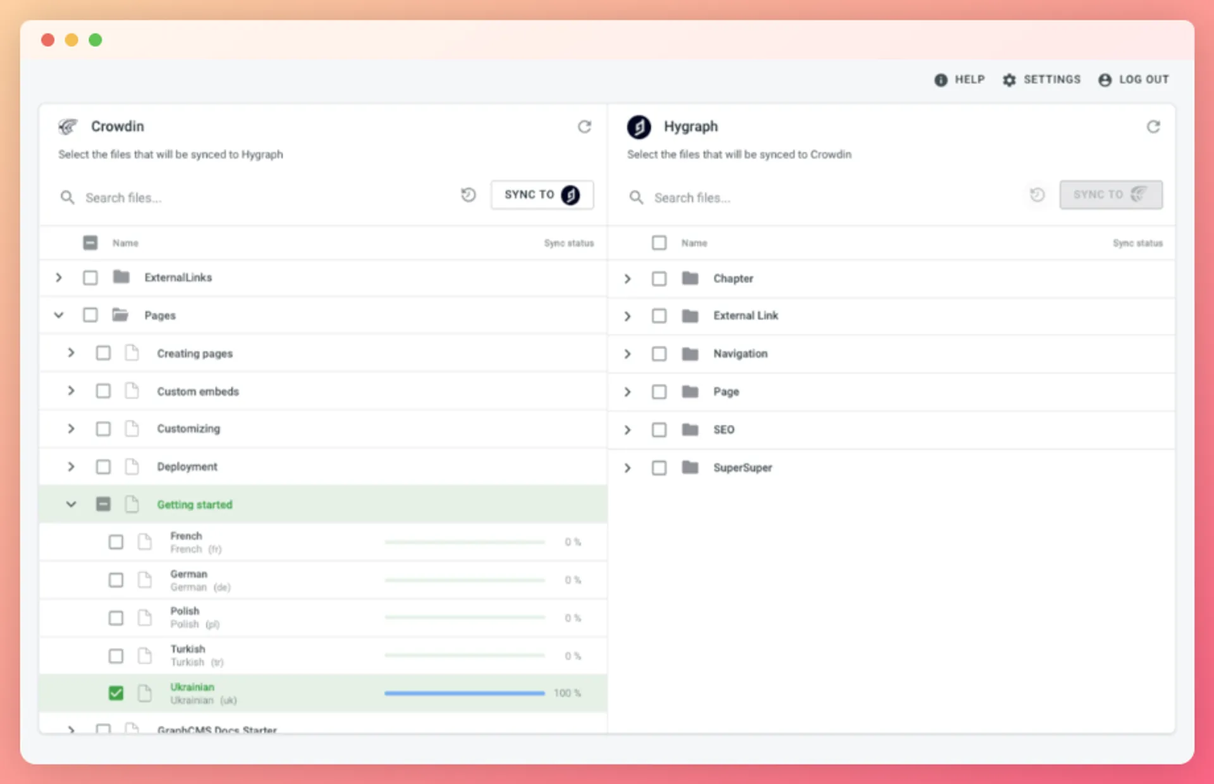1214x784 pixels.
Task: Click the Navigation folder icon
Action: click(x=690, y=353)
